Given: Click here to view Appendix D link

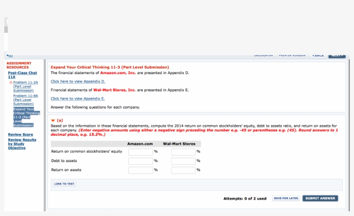Looking at the screenshot, I should (x=78, y=81).
